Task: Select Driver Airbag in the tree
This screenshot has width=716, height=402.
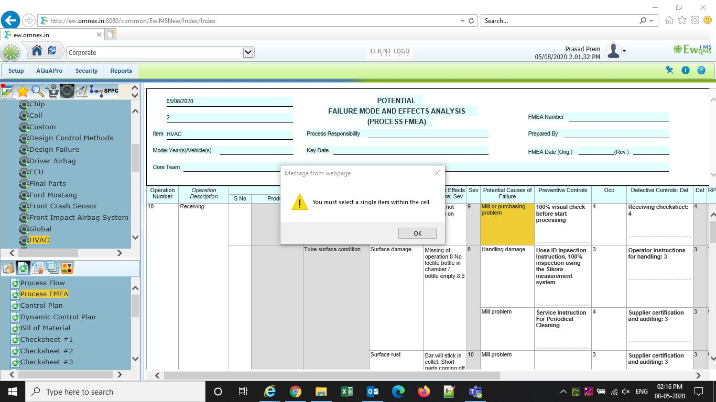Action: click(x=52, y=161)
